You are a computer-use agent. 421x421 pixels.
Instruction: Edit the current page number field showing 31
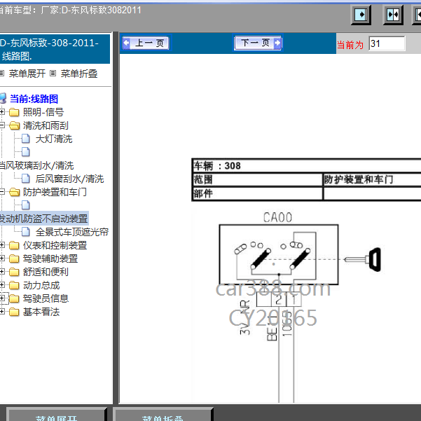387,43
